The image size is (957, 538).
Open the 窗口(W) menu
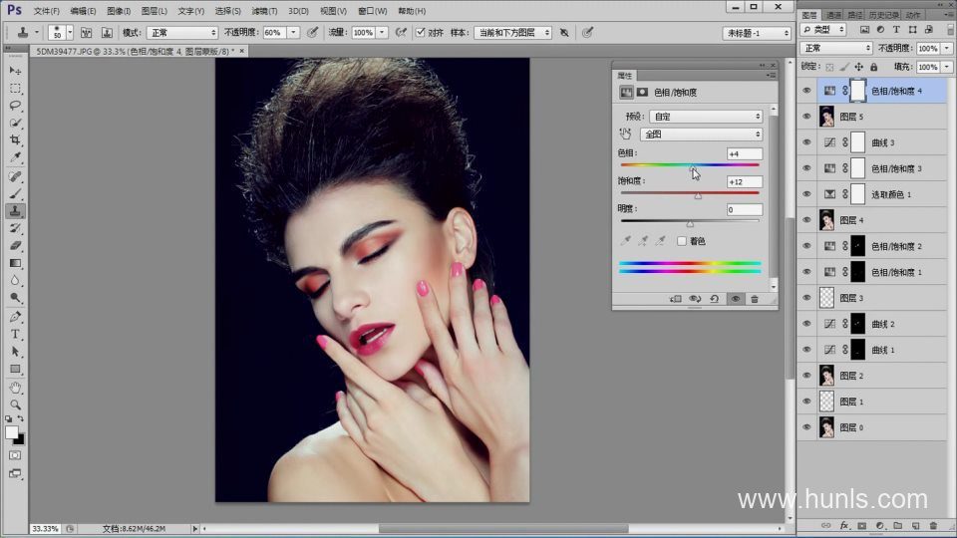(372, 11)
